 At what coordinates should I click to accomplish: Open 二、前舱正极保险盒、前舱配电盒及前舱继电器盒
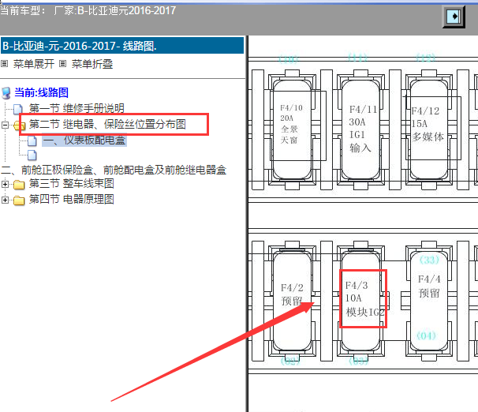point(114,170)
